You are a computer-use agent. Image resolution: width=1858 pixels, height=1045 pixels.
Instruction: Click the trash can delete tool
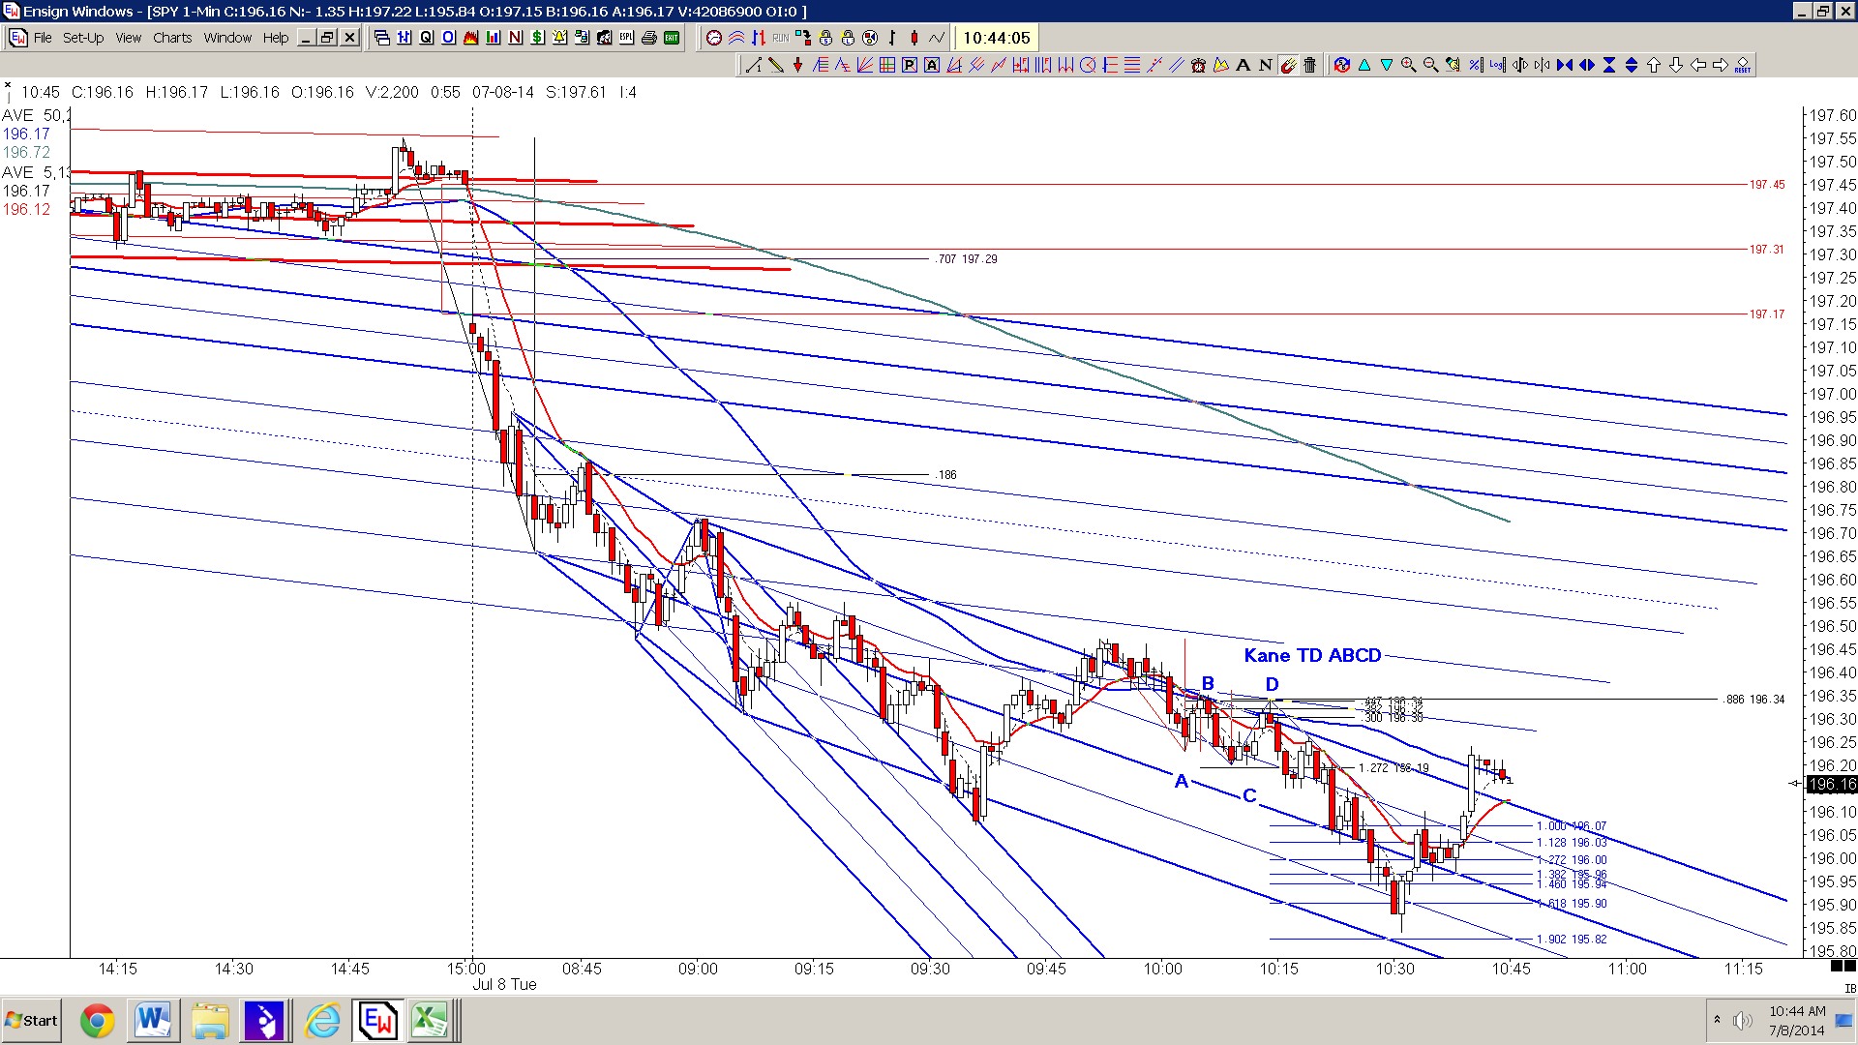pos(1310,65)
